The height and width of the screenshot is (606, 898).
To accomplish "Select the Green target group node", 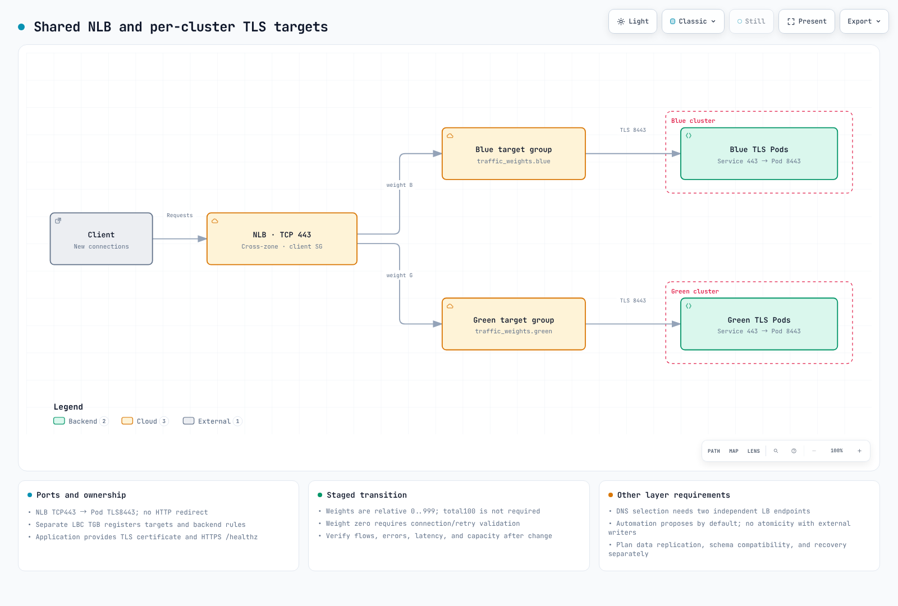I will tap(514, 324).
